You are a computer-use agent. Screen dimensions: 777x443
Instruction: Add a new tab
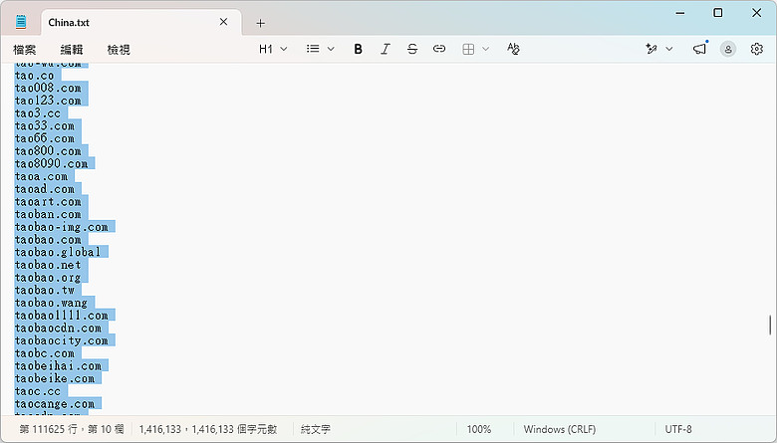(261, 23)
